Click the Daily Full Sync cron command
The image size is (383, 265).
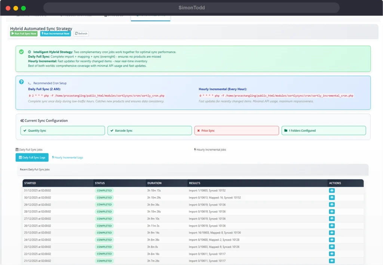point(96,96)
